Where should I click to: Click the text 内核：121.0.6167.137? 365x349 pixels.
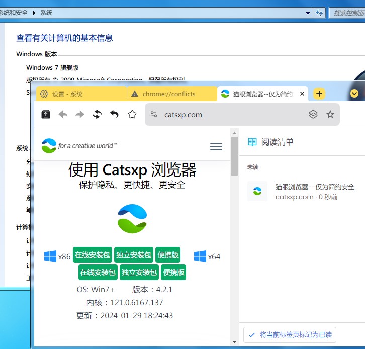coord(125,302)
